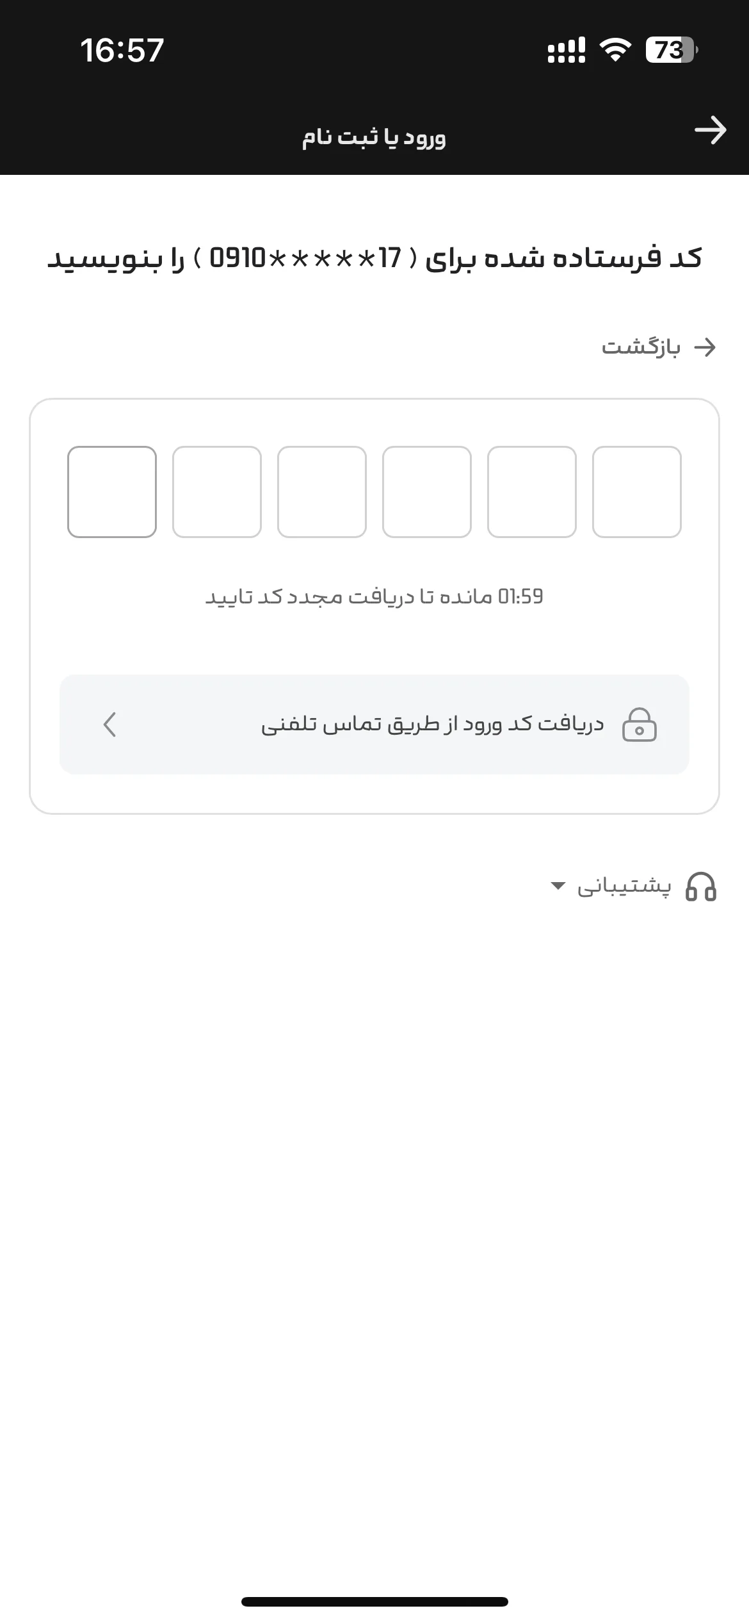Viewport: 749px width, 1622px height.
Task: Tap the cellular signal icon
Action: 567,50
